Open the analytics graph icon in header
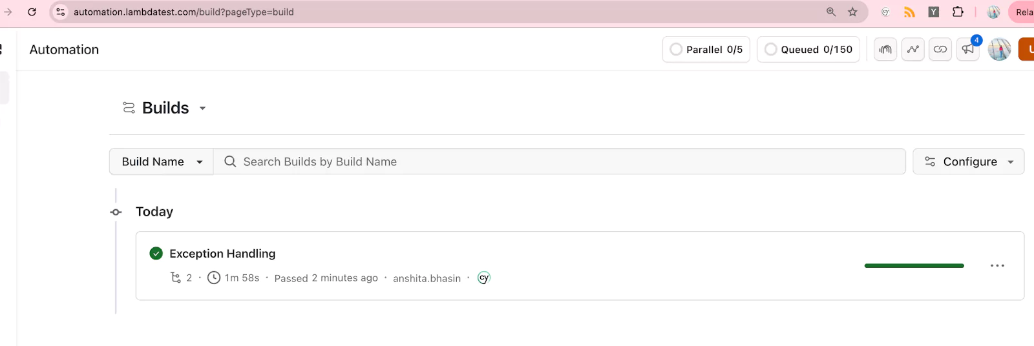The image size is (1034, 346). click(913, 50)
